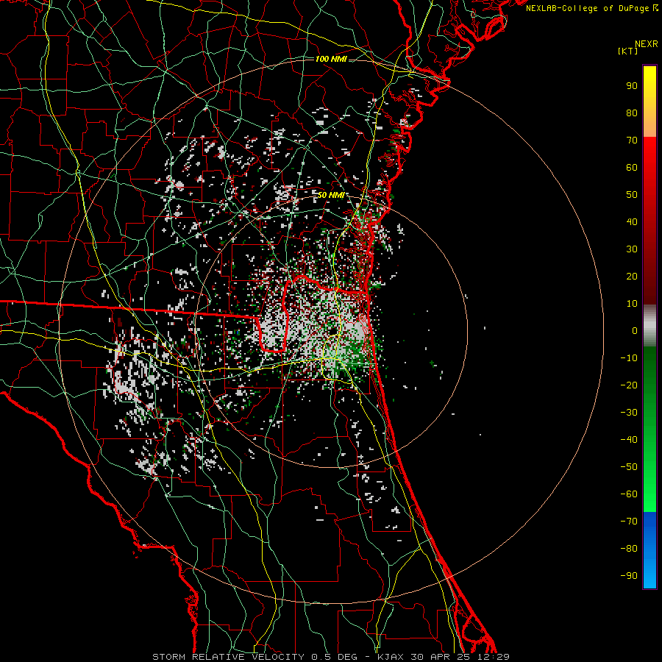Click the 60 knot scale value

[x=632, y=168]
